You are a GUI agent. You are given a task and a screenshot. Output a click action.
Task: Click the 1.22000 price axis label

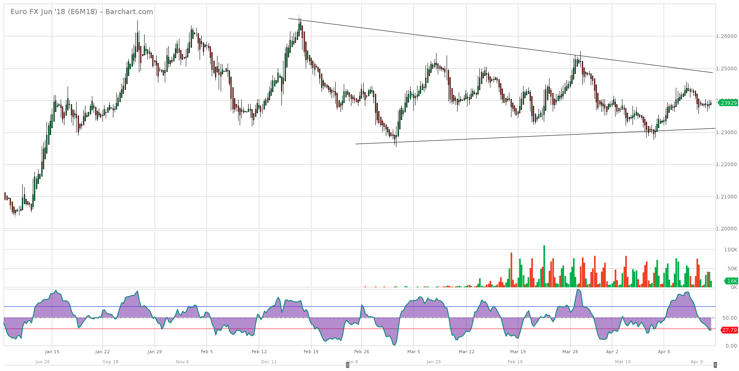pyautogui.click(x=726, y=164)
